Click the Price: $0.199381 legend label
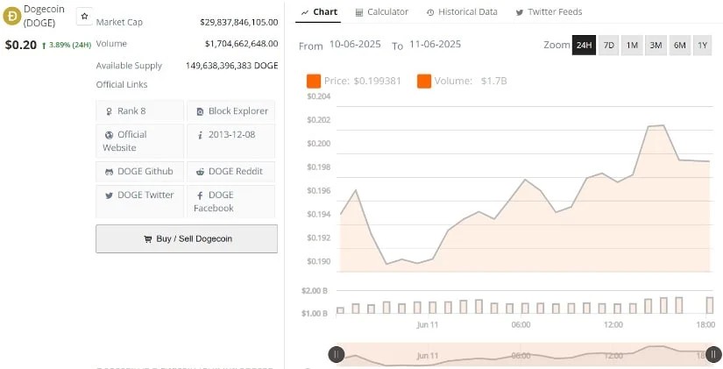723x369 pixels. coord(363,82)
